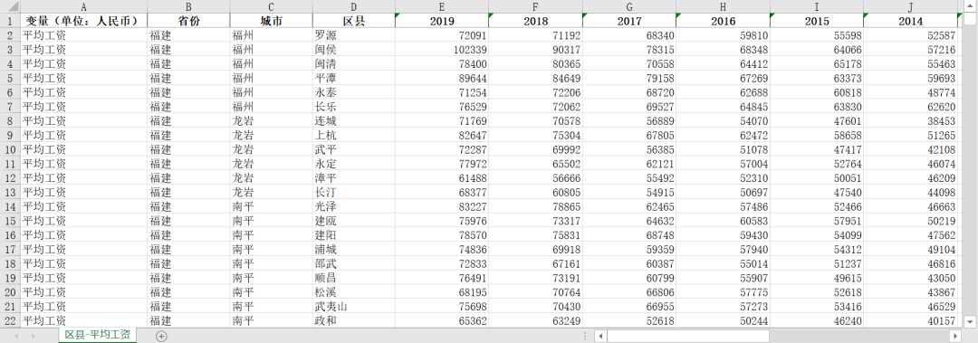Click the 变量（单位：人民币） header cell
978x343 pixels.
tap(83, 21)
